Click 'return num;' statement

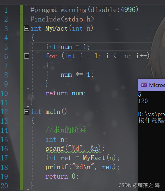tap(66, 93)
